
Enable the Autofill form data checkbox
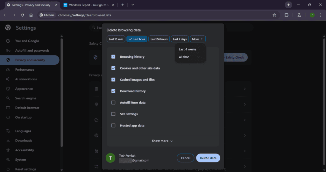113,103
